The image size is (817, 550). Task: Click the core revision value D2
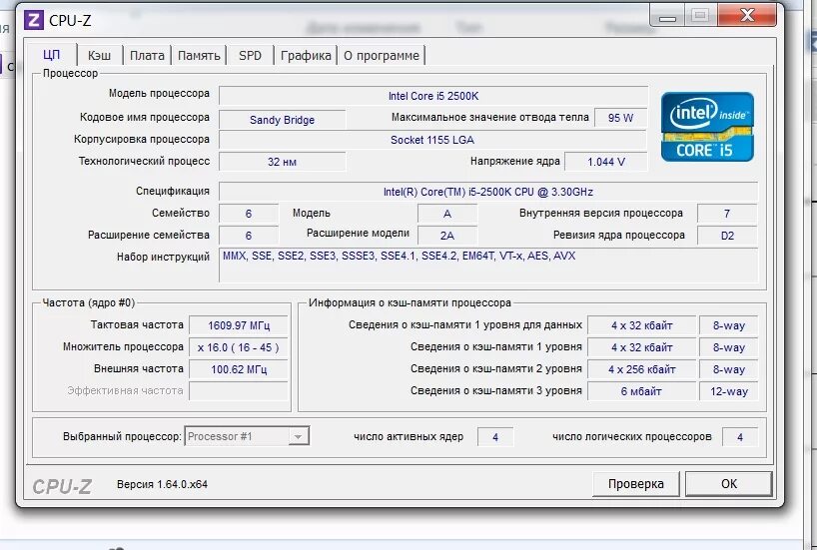[x=727, y=236]
